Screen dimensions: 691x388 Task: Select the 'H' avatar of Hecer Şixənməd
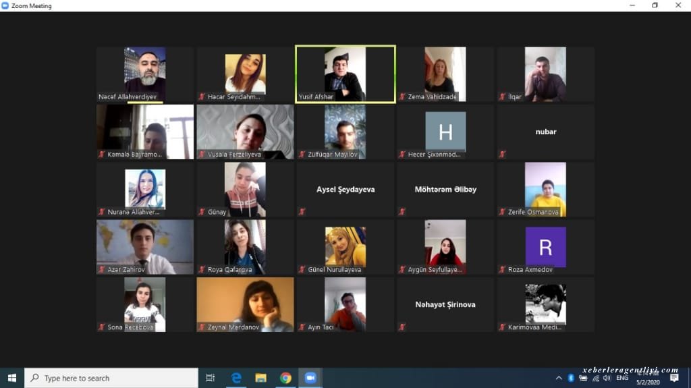click(x=445, y=131)
